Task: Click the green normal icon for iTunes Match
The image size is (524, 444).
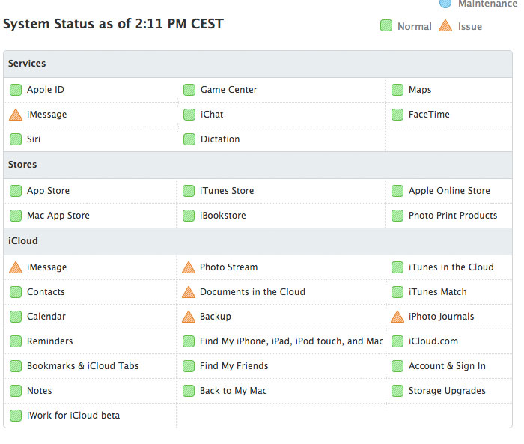Action: pyautogui.click(x=397, y=292)
